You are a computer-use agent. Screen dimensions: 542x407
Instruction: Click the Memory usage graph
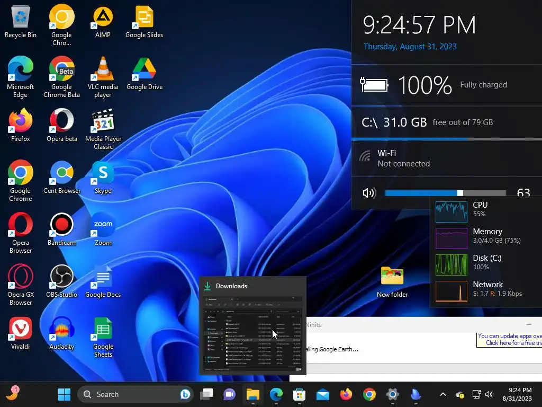(x=451, y=238)
